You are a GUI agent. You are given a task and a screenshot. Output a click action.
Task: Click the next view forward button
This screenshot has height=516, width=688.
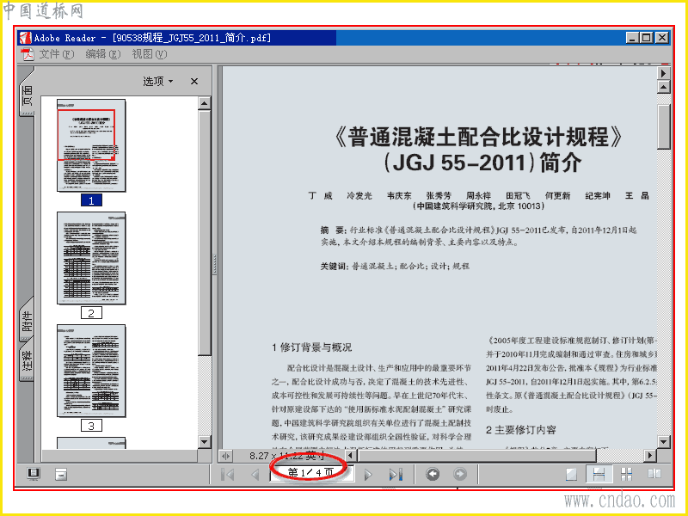tap(459, 474)
